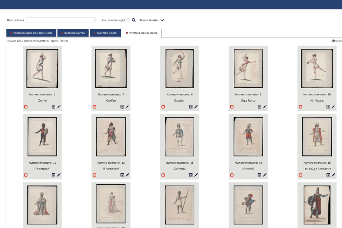Select red checkbox on inventory 14 card

point(232,175)
